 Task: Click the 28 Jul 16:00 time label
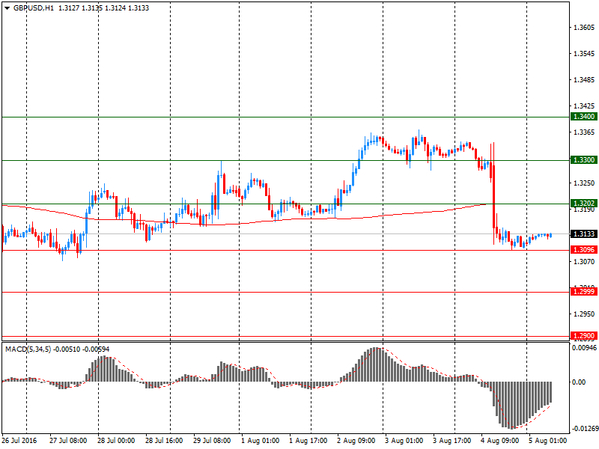pyautogui.click(x=164, y=441)
